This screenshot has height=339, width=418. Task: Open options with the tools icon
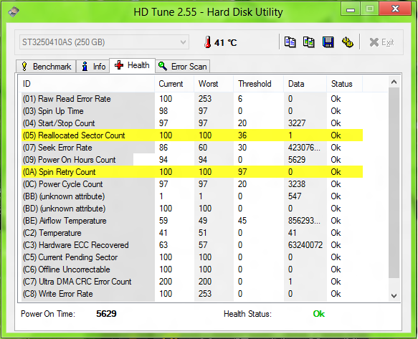(x=348, y=42)
